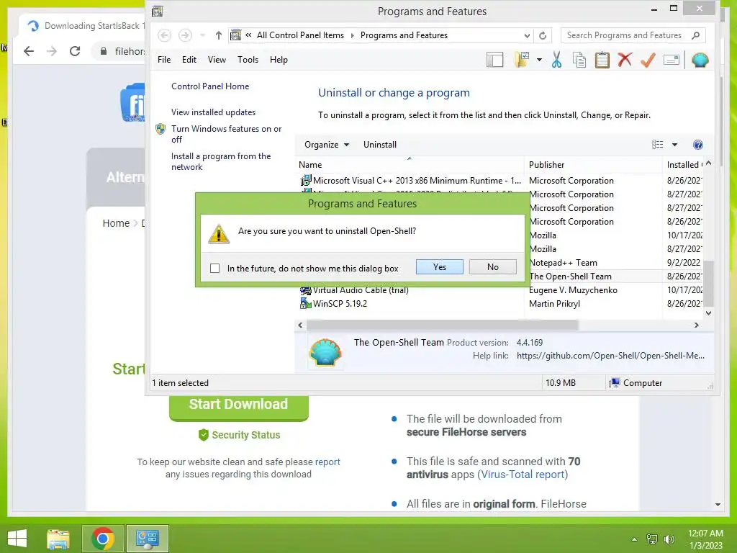The image size is (737, 553).
Task: Open the Windows Start button
Action: coord(17,539)
